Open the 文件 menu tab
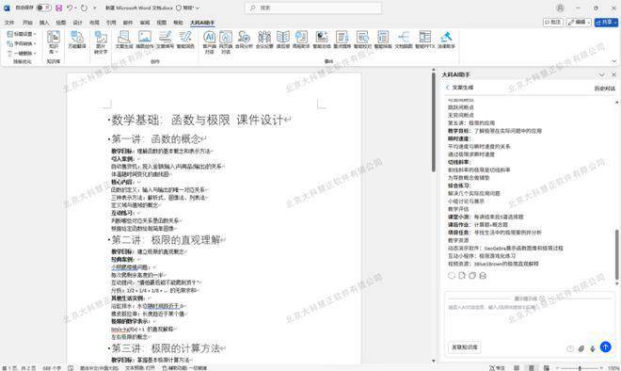The width and height of the screenshot is (621, 371). [9, 23]
